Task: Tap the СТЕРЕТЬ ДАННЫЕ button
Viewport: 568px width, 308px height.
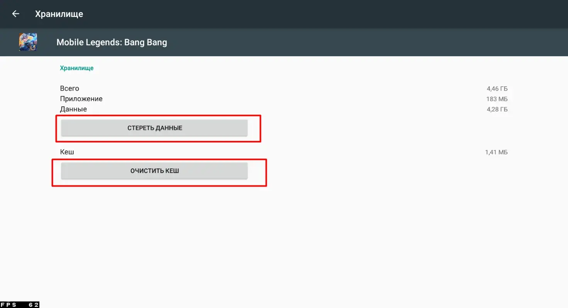Action: [154, 128]
